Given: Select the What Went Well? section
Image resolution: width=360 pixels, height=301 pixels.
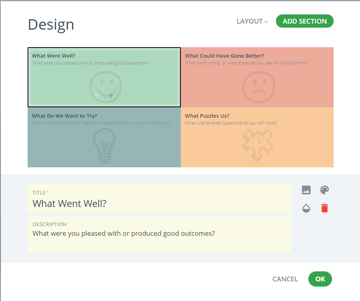Looking at the screenshot, I should coord(104,77).
